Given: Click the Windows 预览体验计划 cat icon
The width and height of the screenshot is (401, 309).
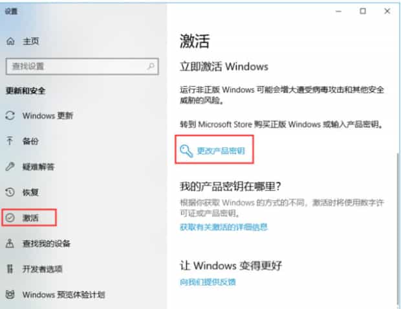Looking at the screenshot, I should point(10,295).
